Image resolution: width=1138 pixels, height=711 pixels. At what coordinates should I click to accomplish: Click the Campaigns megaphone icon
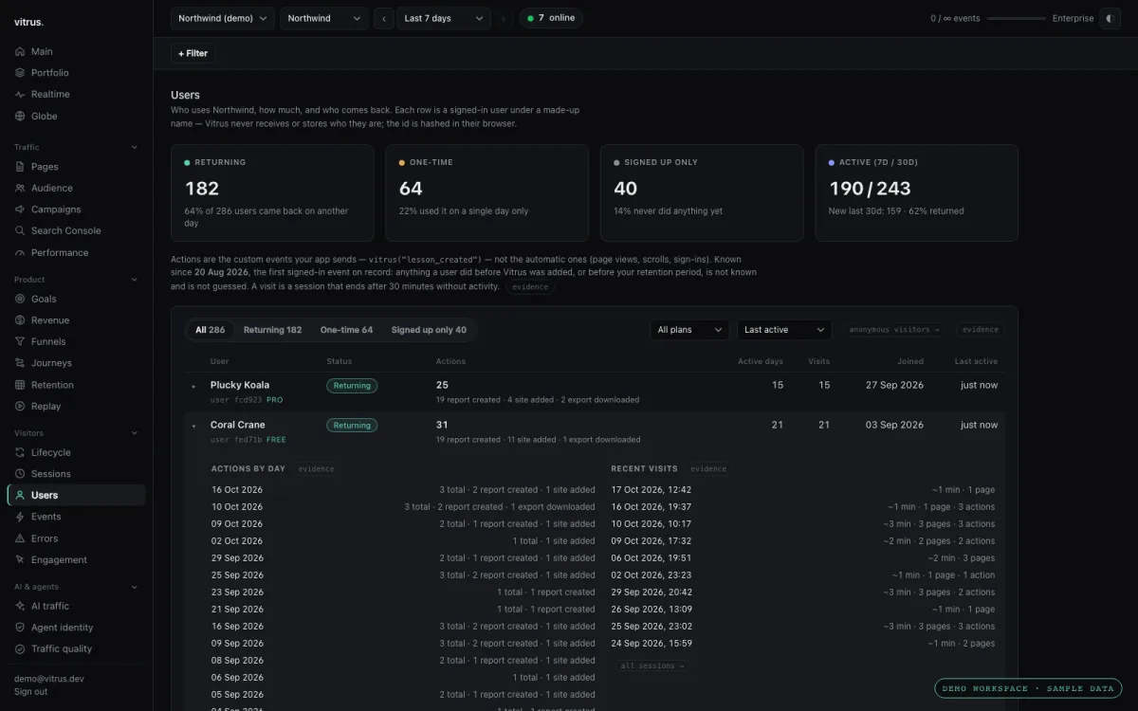(20, 210)
